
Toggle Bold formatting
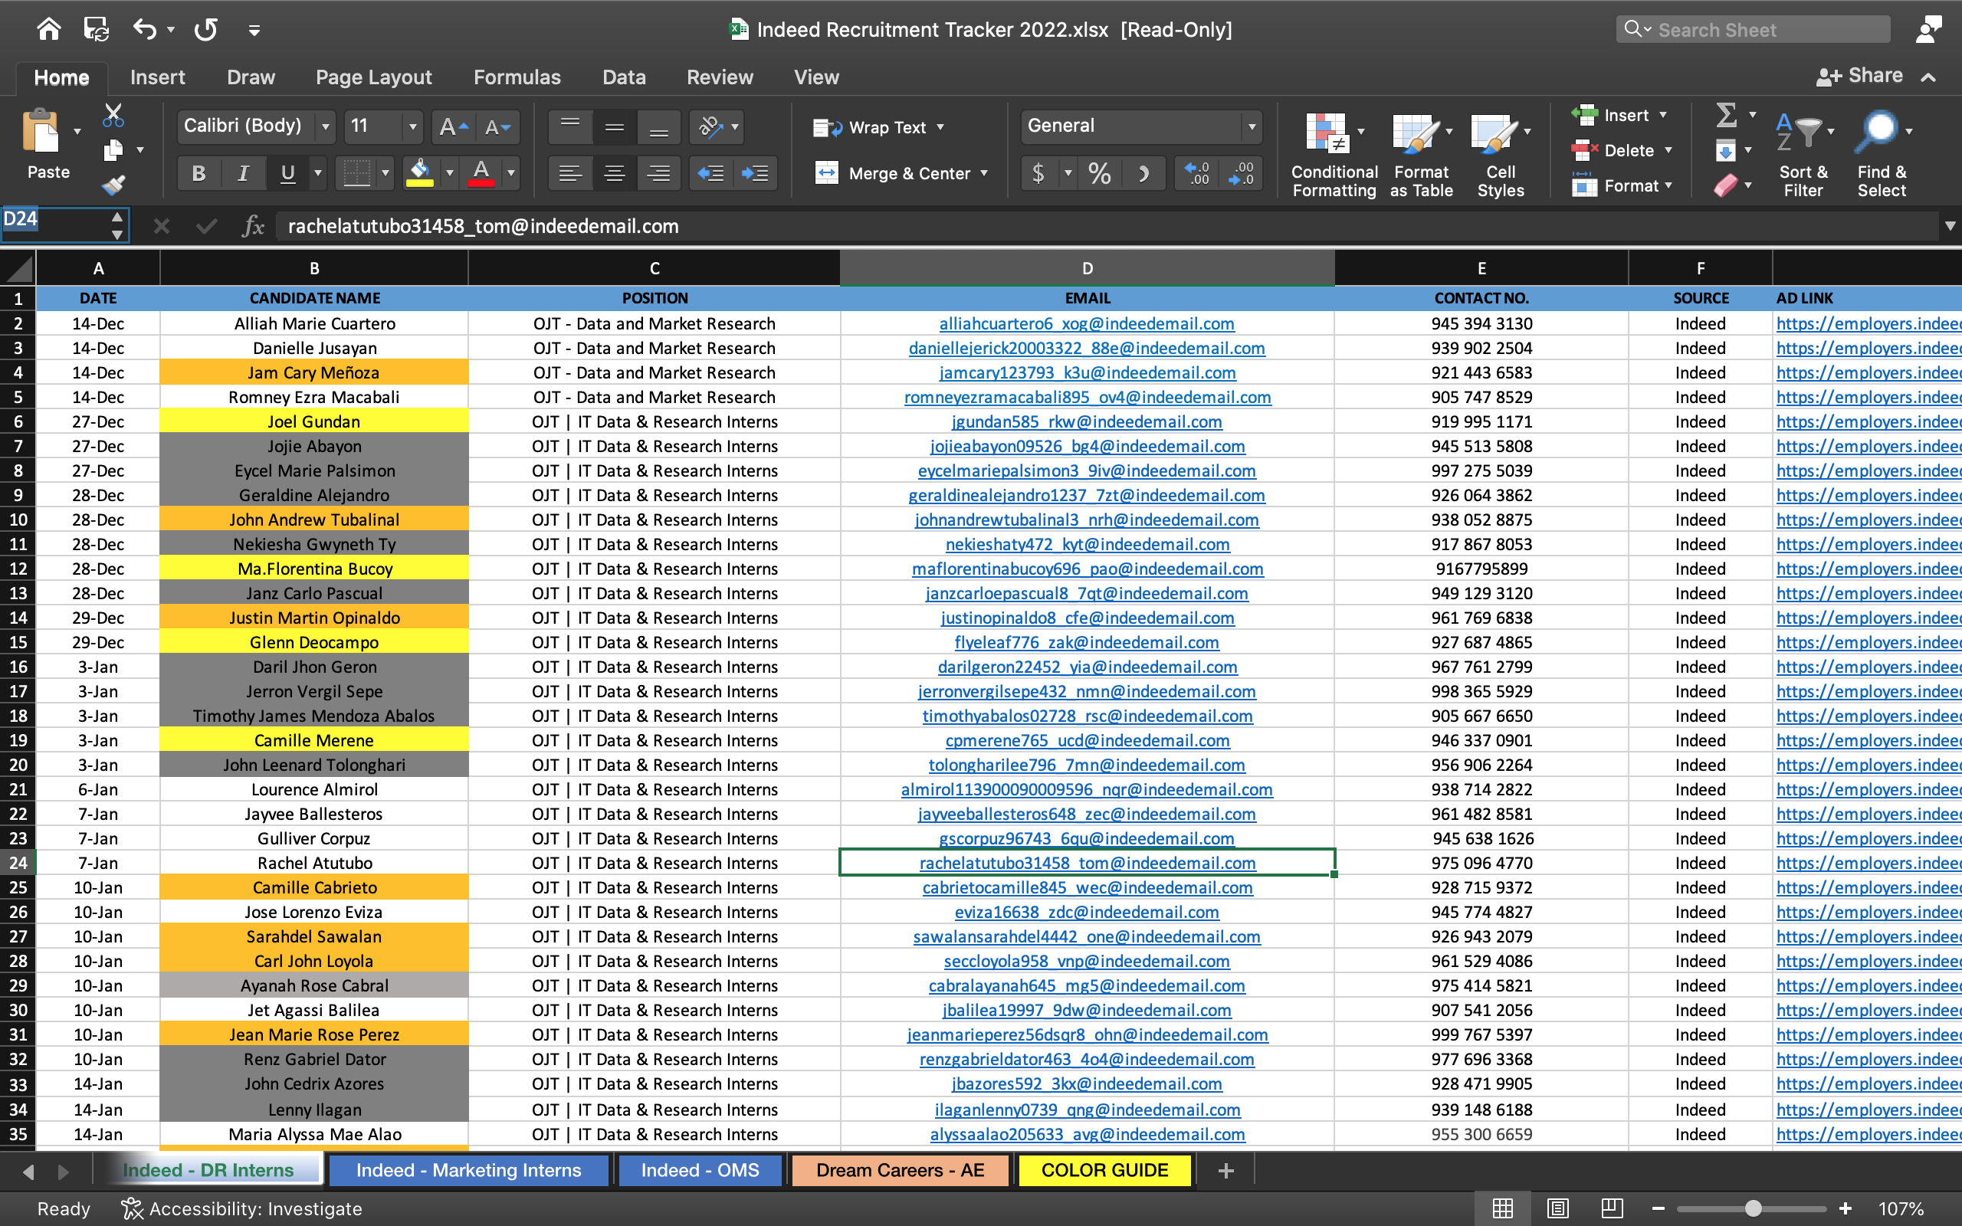[x=198, y=173]
